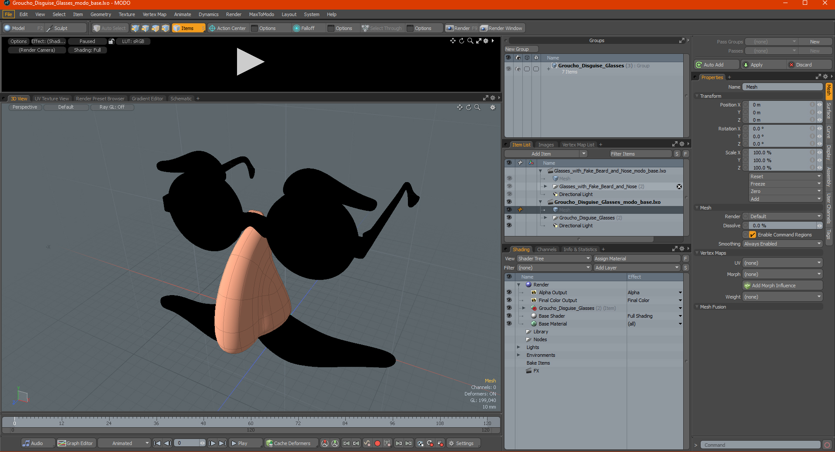Click Add Morph Influence

point(782,286)
